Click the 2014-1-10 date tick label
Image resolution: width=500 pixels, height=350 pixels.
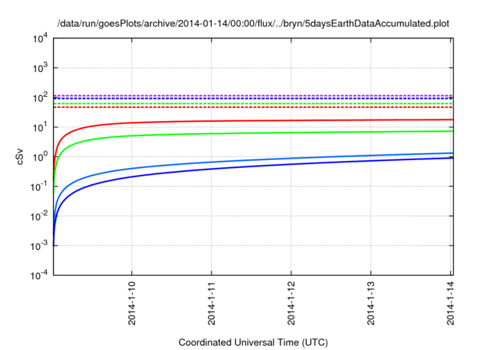pyautogui.click(x=132, y=303)
